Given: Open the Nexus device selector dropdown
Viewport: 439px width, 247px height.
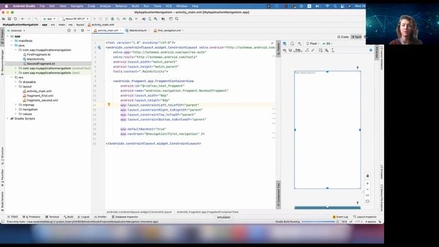Looking at the screenshot, I should pos(75,19).
